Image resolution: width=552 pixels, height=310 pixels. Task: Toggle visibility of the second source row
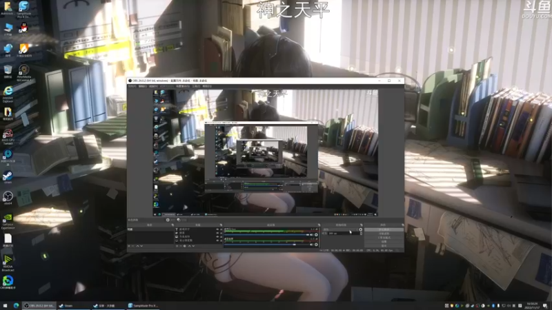point(217,233)
